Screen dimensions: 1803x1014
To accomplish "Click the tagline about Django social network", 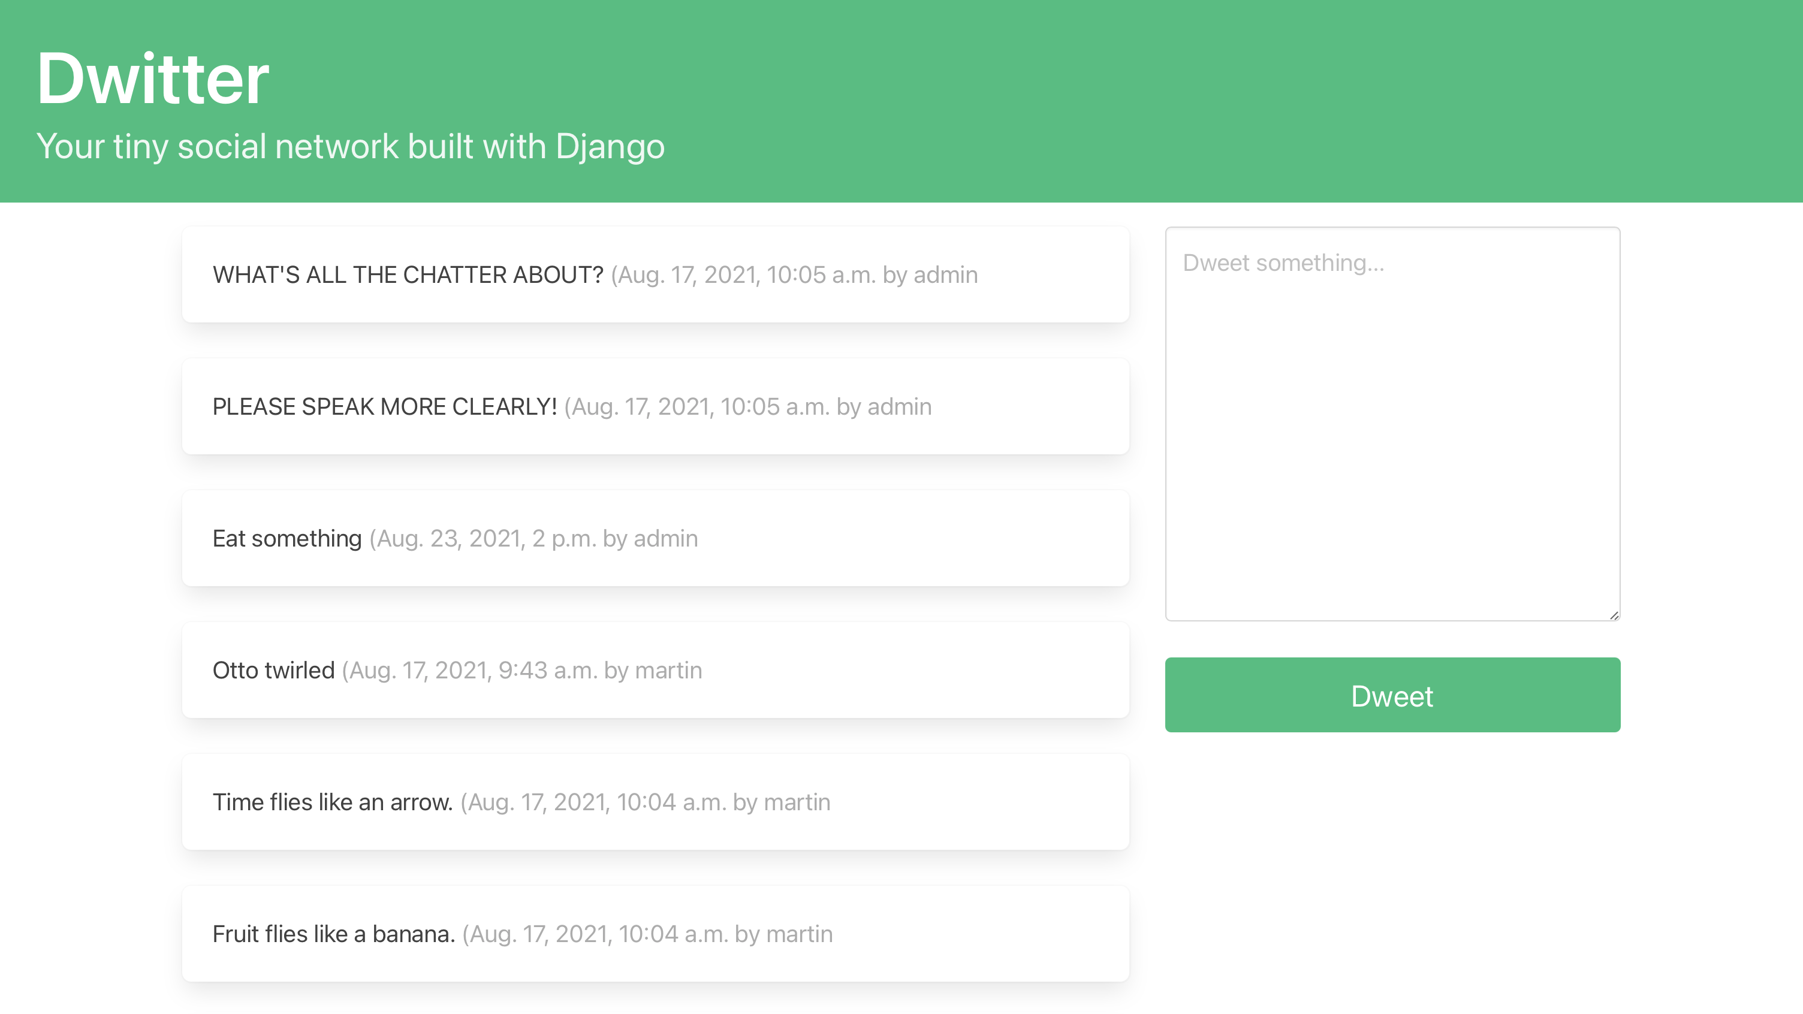I will [x=351, y=147].
